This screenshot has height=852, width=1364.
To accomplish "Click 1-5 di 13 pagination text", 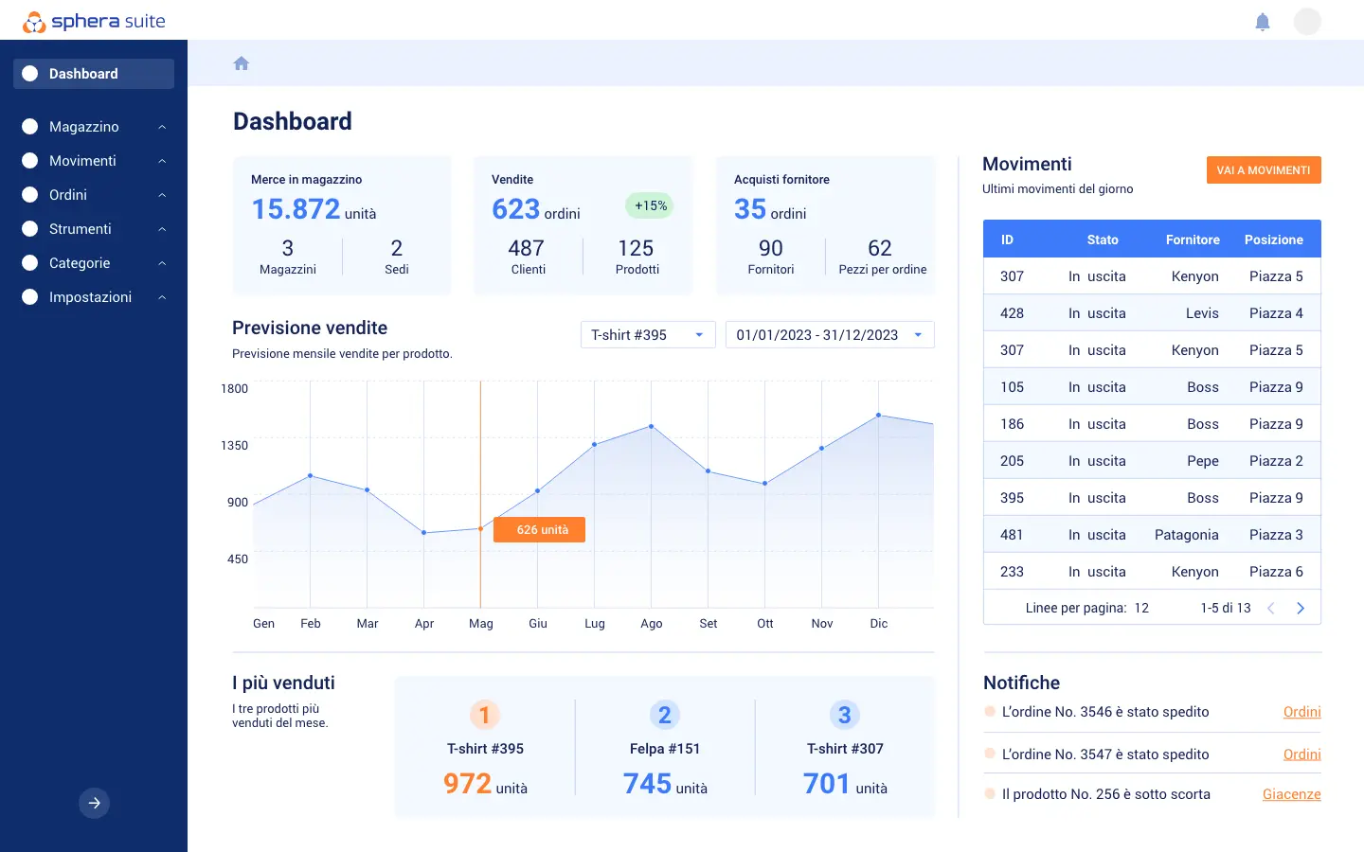I will tap(1226, 609).
